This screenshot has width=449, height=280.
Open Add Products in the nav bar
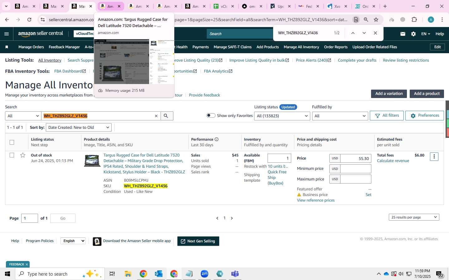coord(268,47)
